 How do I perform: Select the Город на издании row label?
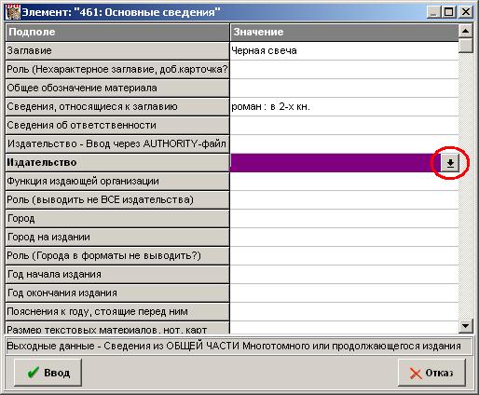click(117, 237)
